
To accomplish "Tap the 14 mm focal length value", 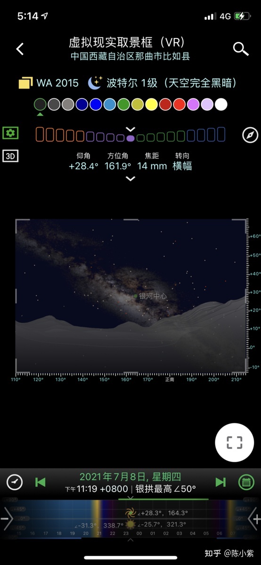I will click(152, 166).
